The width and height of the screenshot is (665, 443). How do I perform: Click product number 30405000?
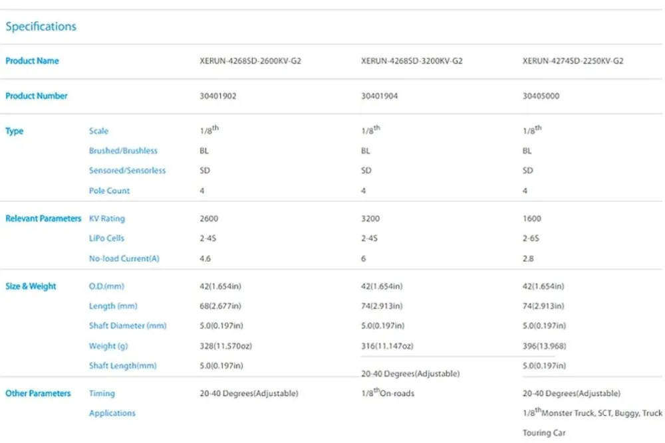click(541, 96)
